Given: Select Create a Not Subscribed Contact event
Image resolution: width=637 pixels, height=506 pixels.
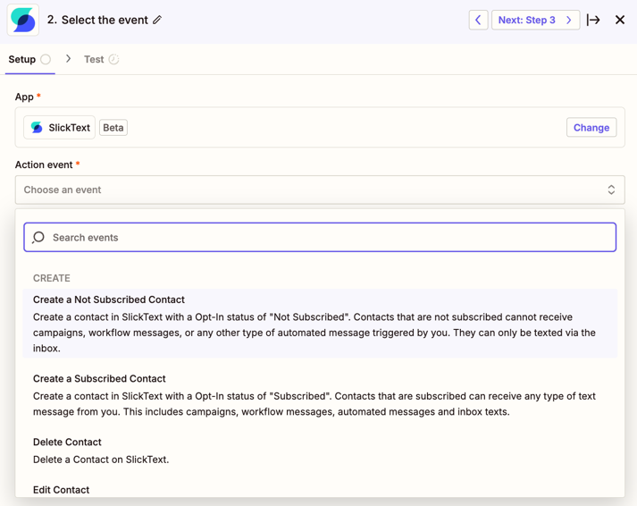Looking at the screenshot, I should (320, 324).
